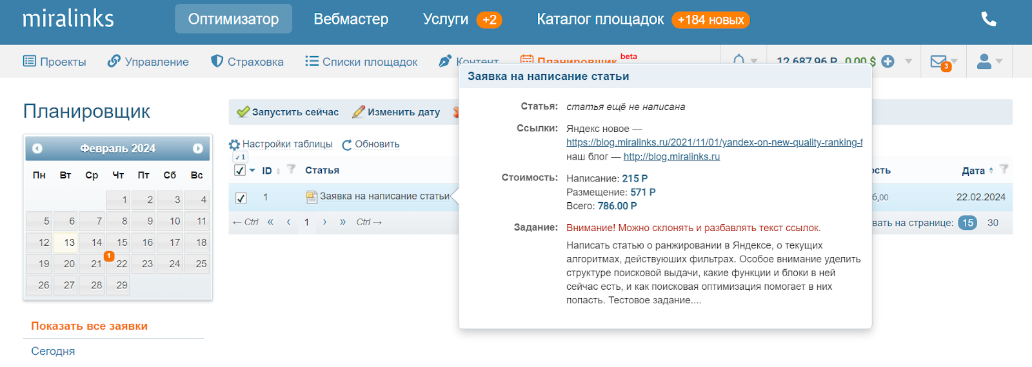Expand the select-all checkbox dropdown arrow

(x=252, y=171)
